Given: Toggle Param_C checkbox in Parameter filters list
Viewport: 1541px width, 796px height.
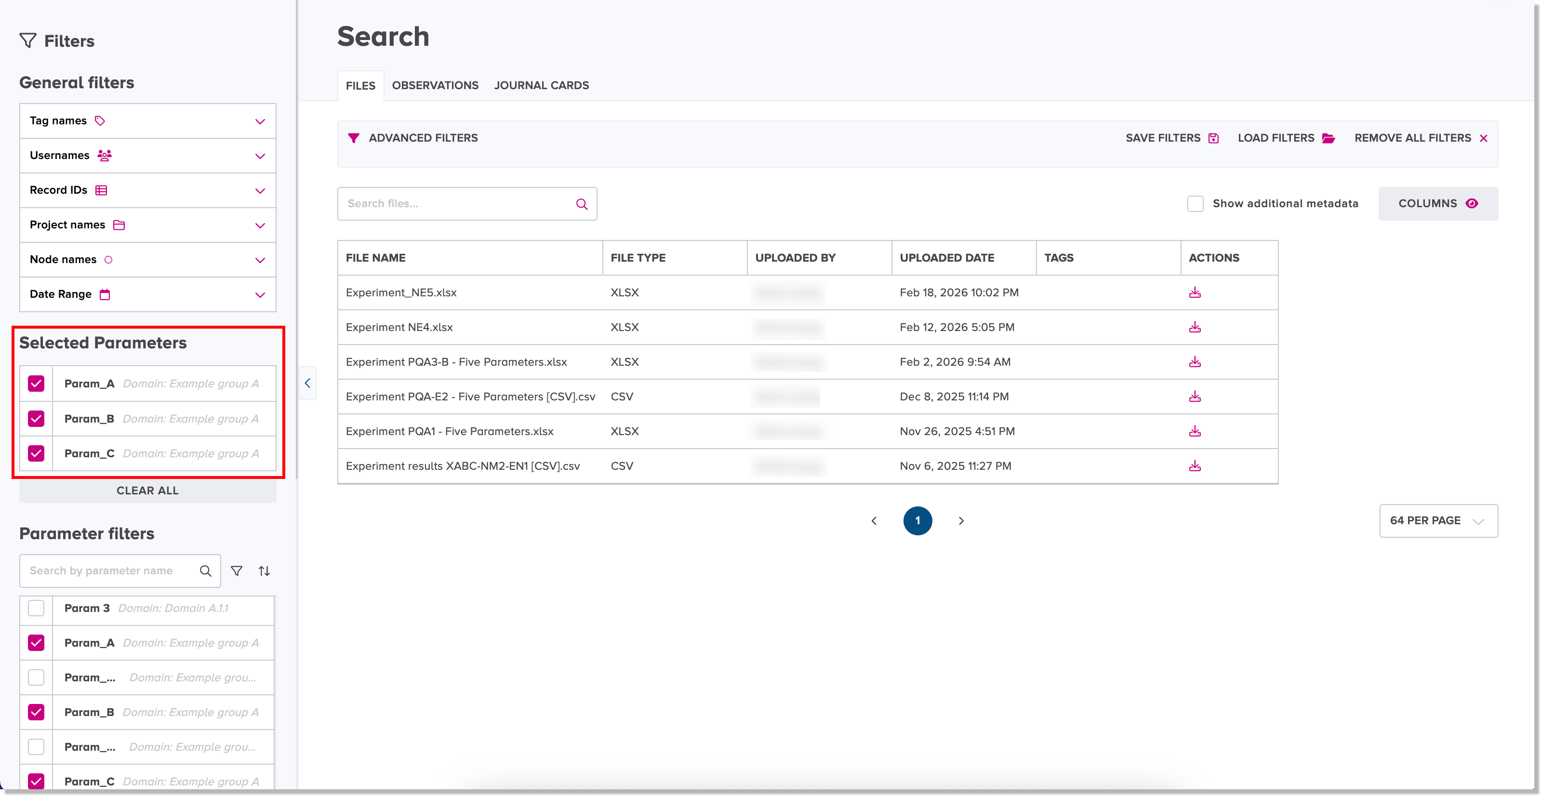Looking at the screenshot, I should pyautogui.click(x=36, y=781).
